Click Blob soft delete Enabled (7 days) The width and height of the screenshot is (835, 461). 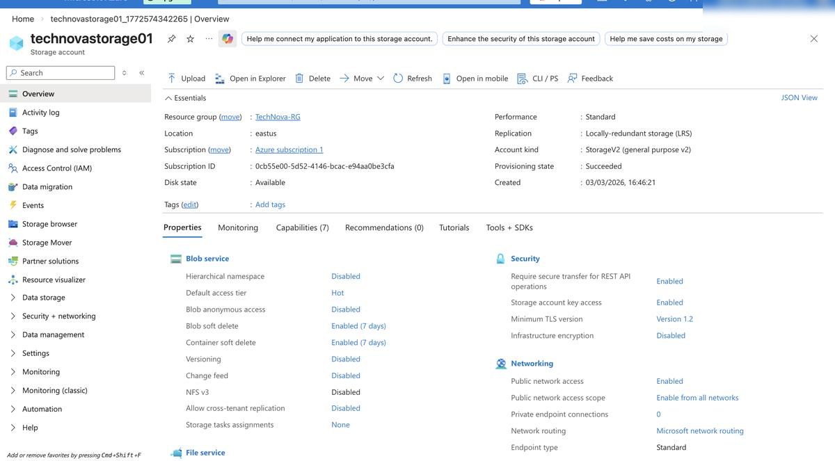tap(358, 326)
